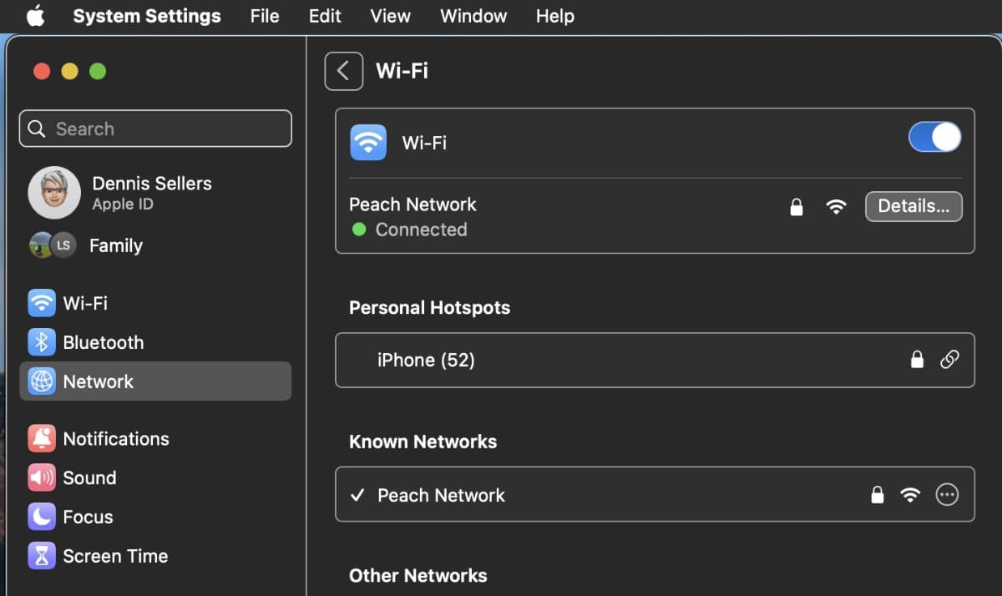This screenshot has width=1002, height=596.
Task: Click the link icon beside iPhone (52)
Action: (949, 360)
